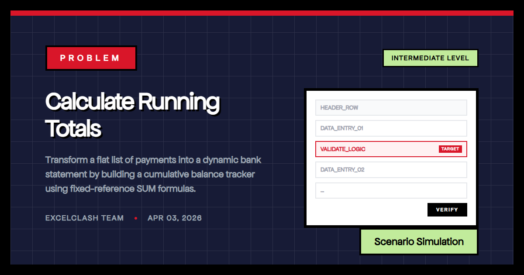Click the DATA_ENTRY_02 field
The image size is (524, 275).
391,169
